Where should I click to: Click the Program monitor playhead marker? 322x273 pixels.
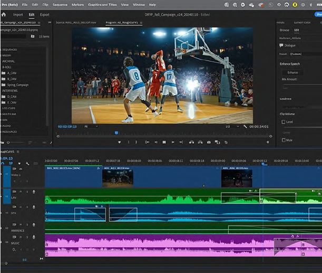[x=116, y=133]
